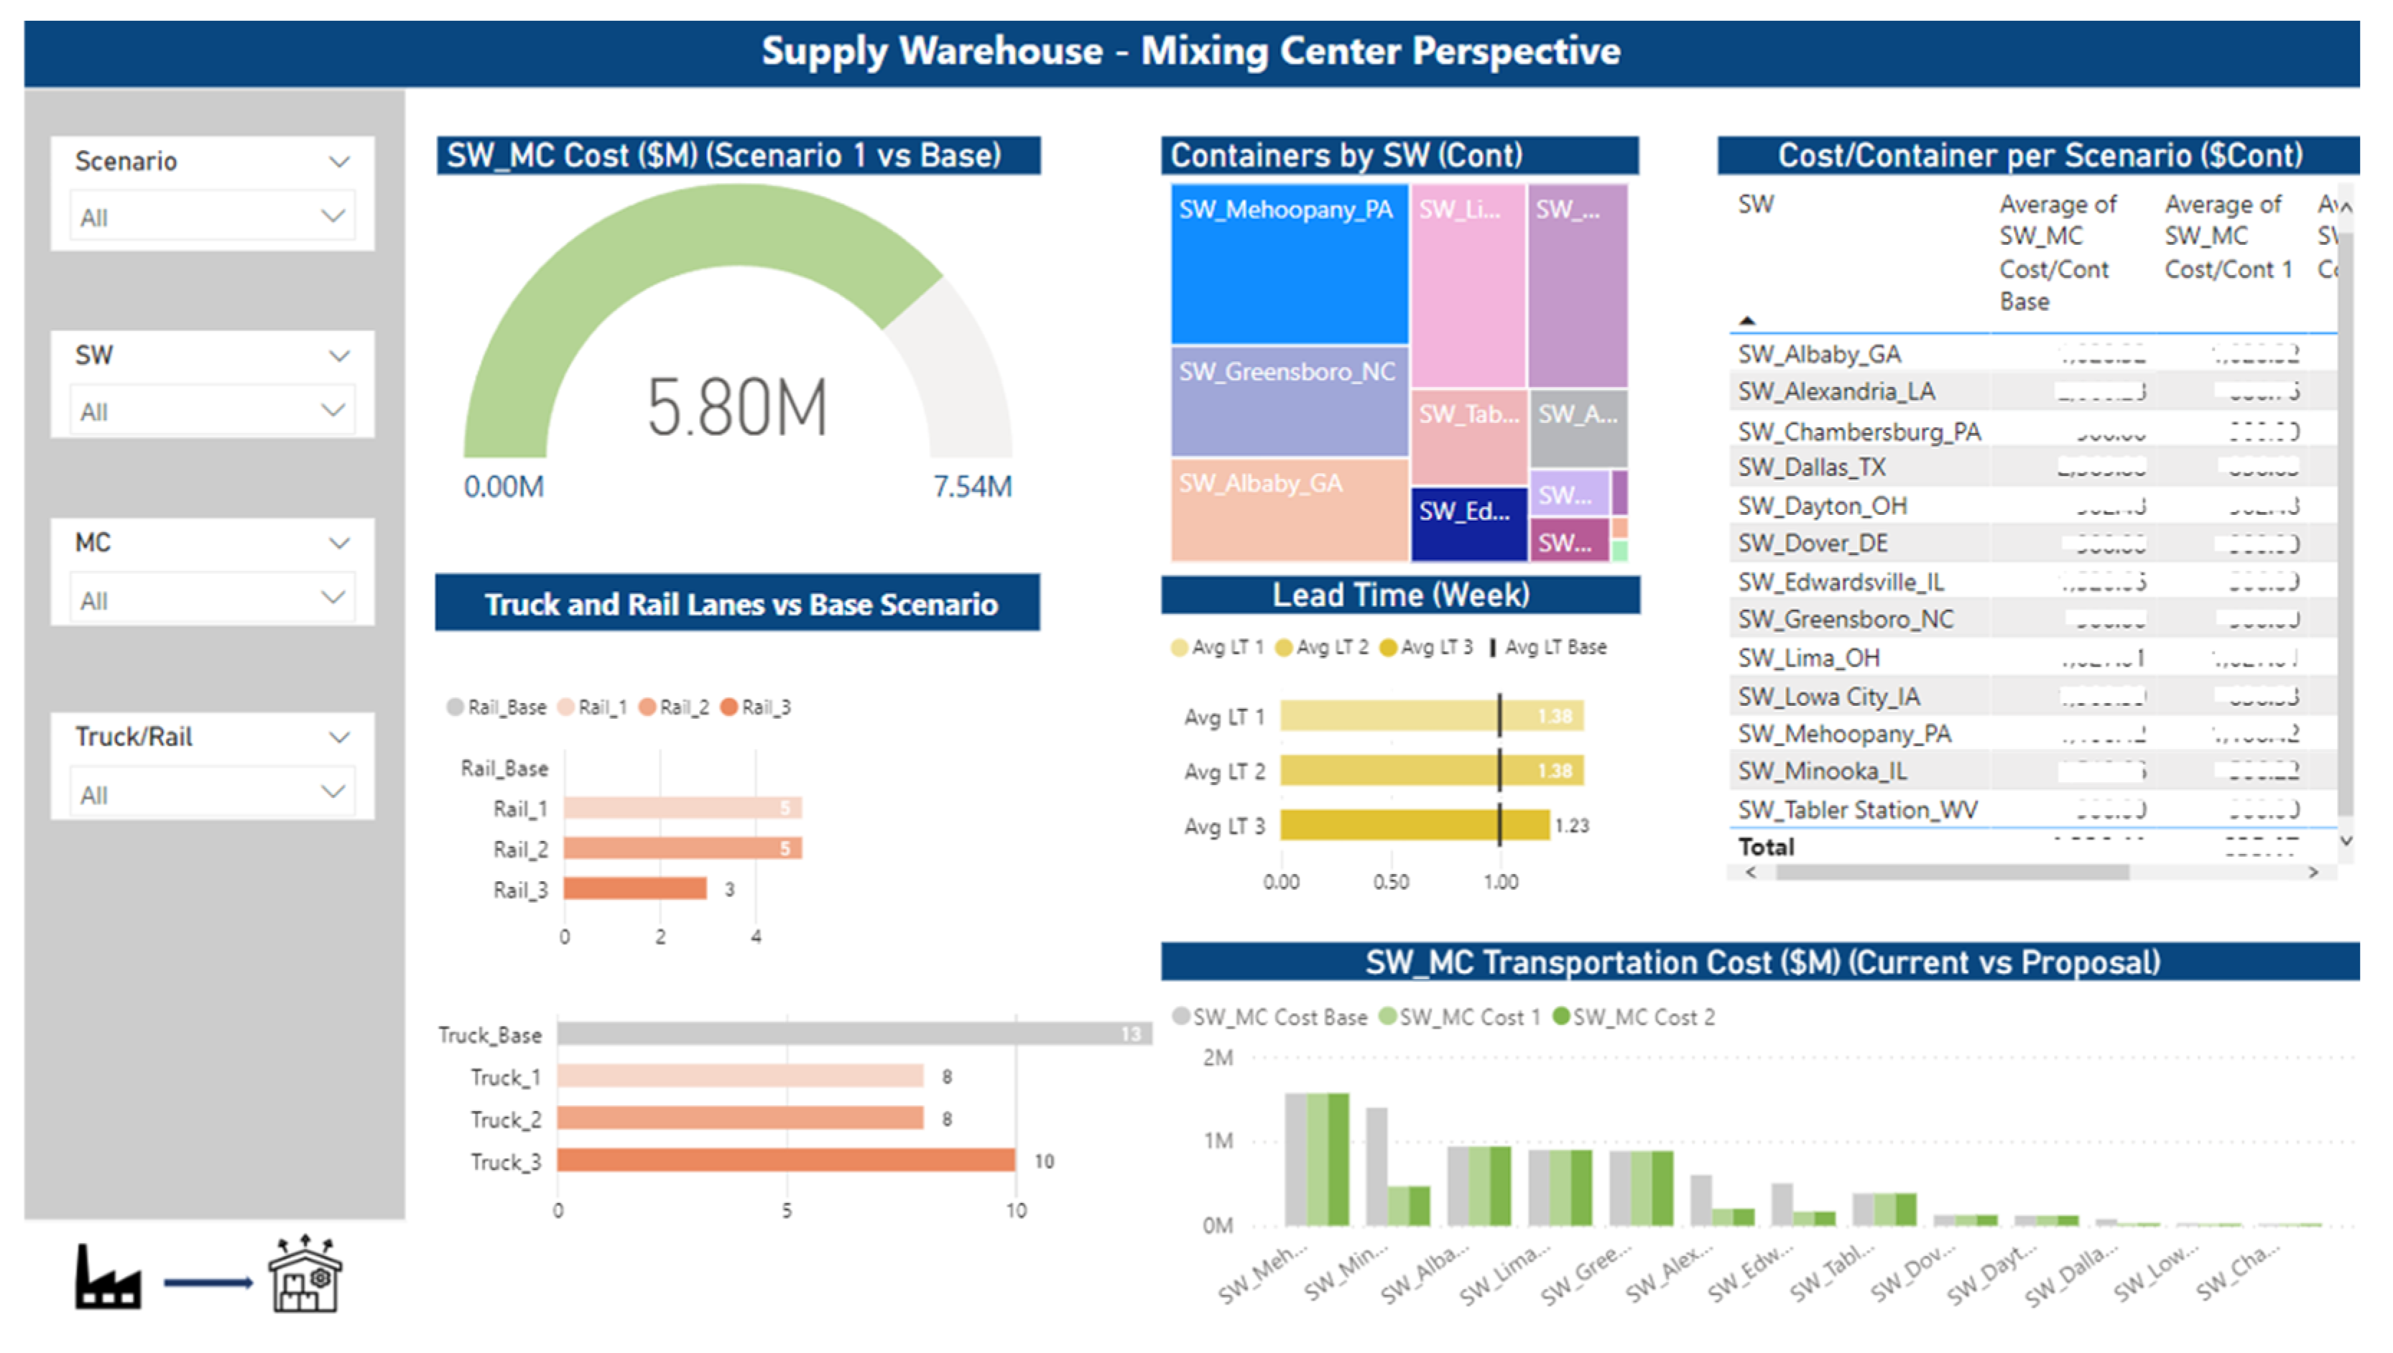Click the table's down scroll arrow
Screen dimensions: 2393x1353
tap(2346, 841)
